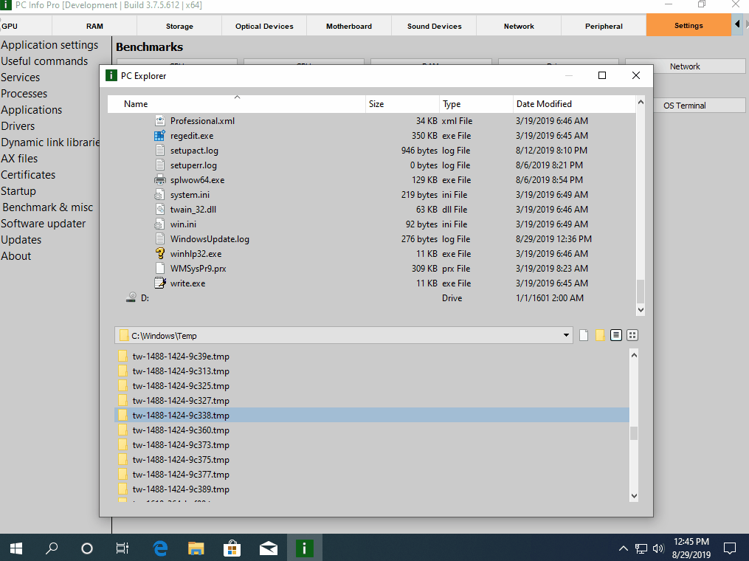Click folder icon of tw-1488-1424-9c389.tmp
The width and height of the screenshot is (749, 561).
click(x=122, y=489)
